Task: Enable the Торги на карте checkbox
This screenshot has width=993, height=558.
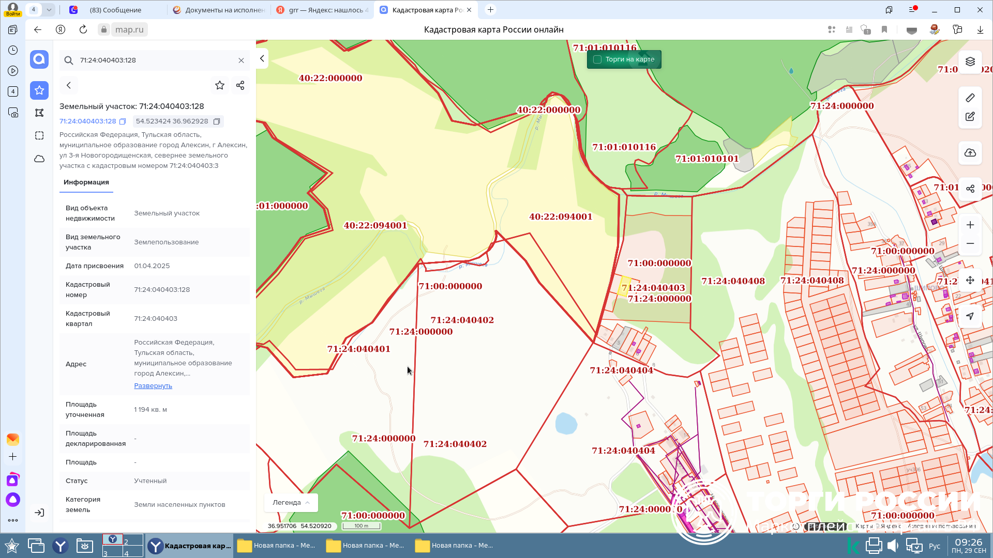Action: click(597, 59)
